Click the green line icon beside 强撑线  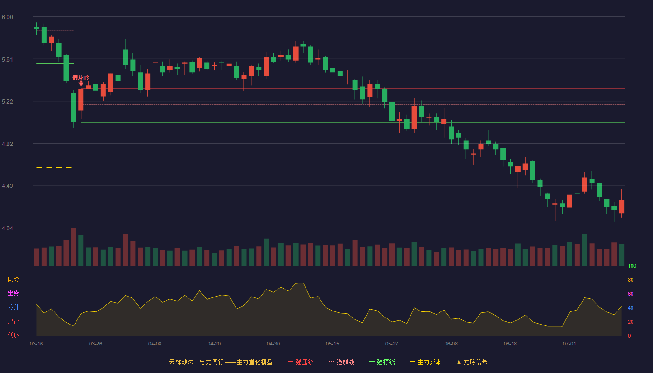coord(372,362)
